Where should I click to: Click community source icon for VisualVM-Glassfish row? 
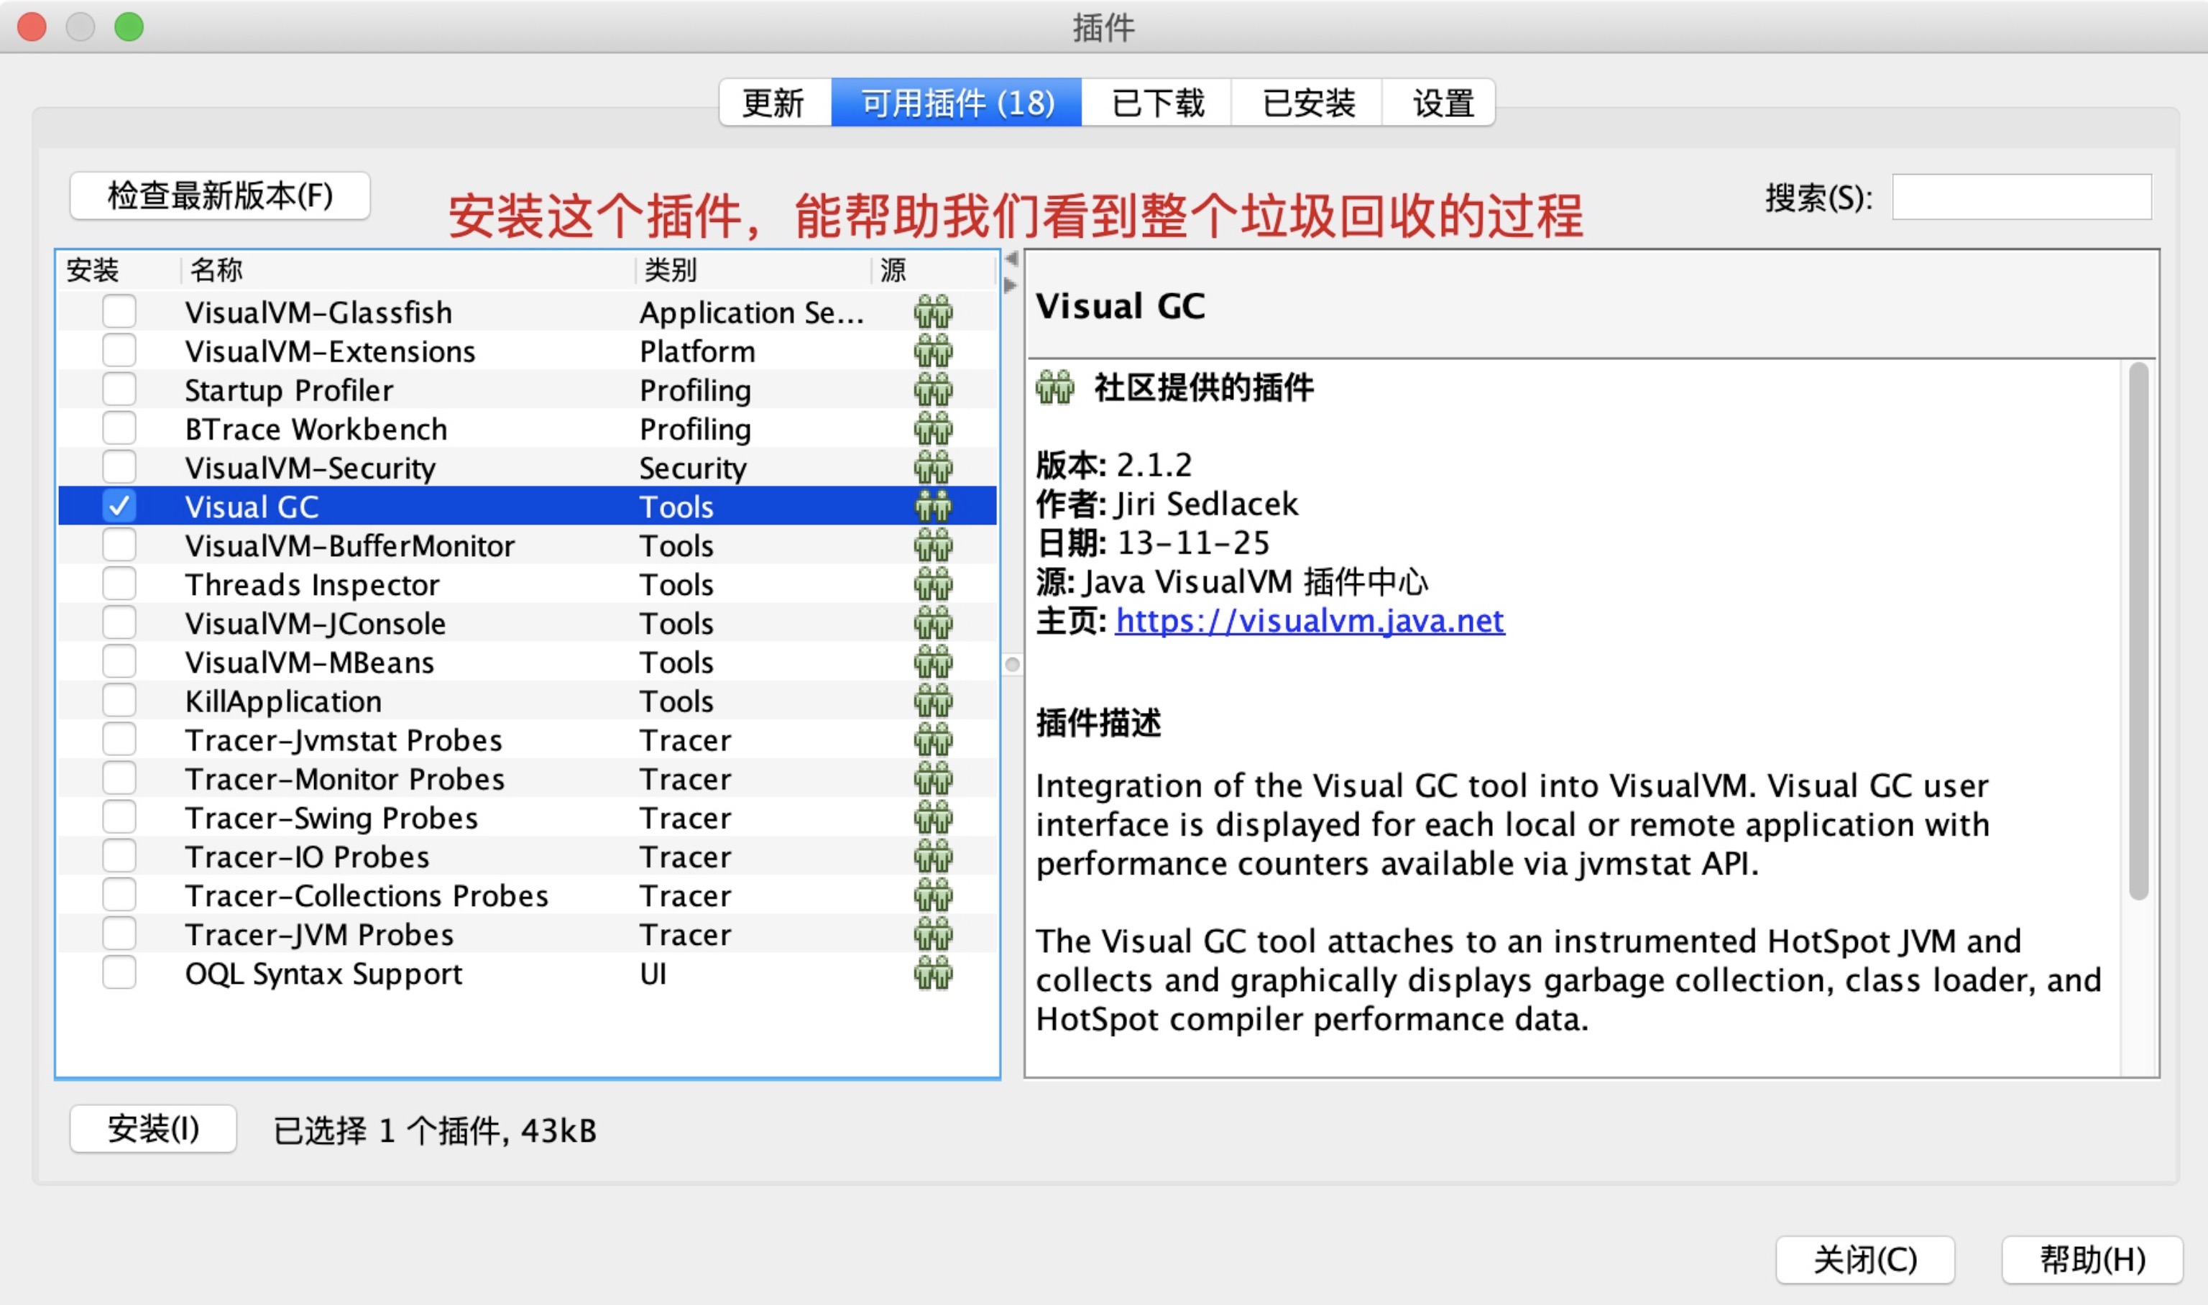[x=933, y=312]
